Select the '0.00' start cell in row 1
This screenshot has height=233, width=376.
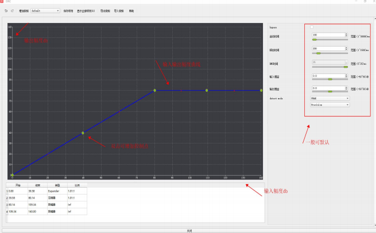(18, 191)
